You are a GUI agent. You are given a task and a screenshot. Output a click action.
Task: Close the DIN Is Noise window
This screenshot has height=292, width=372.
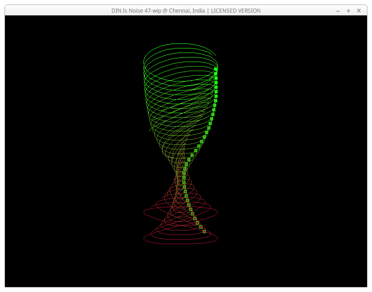(359, 11)
